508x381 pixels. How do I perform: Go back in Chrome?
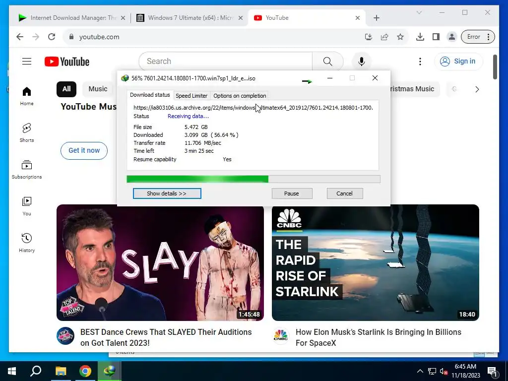click(20, 37)
